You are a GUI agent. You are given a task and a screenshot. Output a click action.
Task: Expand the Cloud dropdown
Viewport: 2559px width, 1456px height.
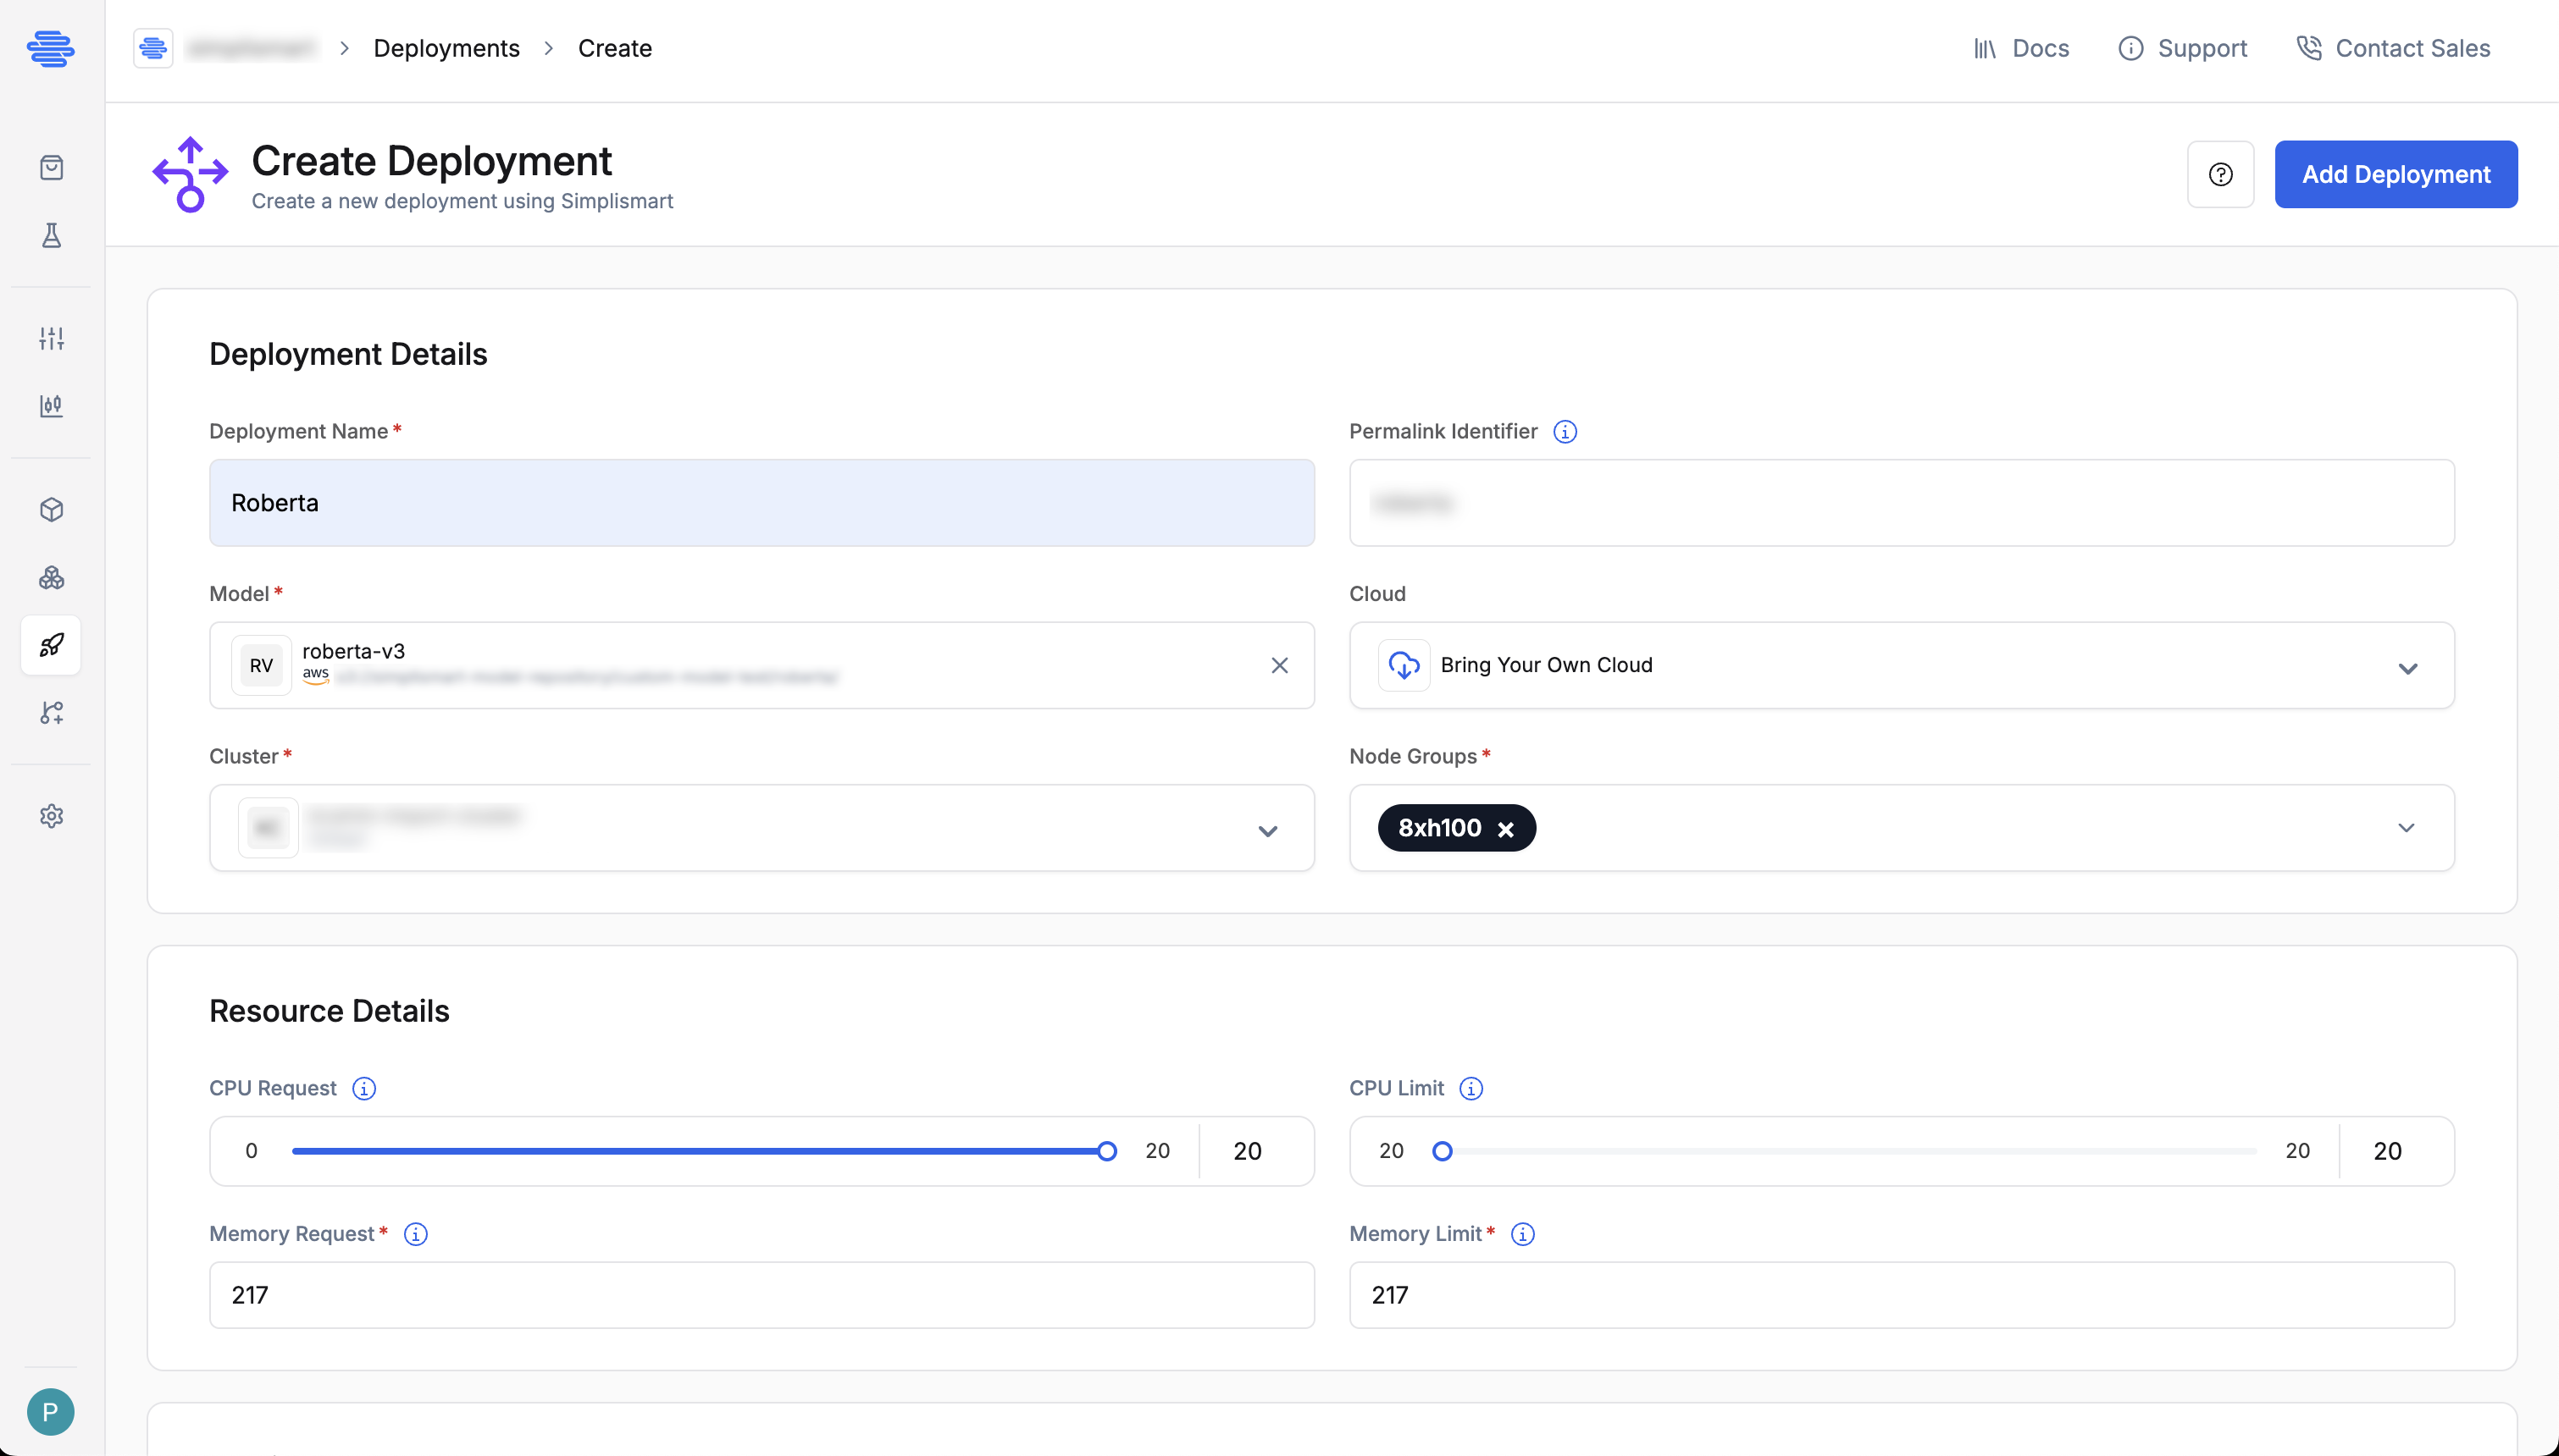click(2408, 668)
